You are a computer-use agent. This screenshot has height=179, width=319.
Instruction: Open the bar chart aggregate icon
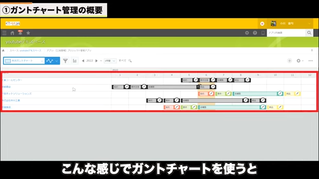(x=75, y=61)
